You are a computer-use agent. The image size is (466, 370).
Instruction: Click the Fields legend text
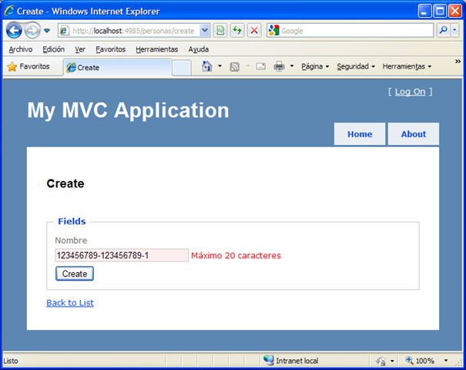point(72,221)
